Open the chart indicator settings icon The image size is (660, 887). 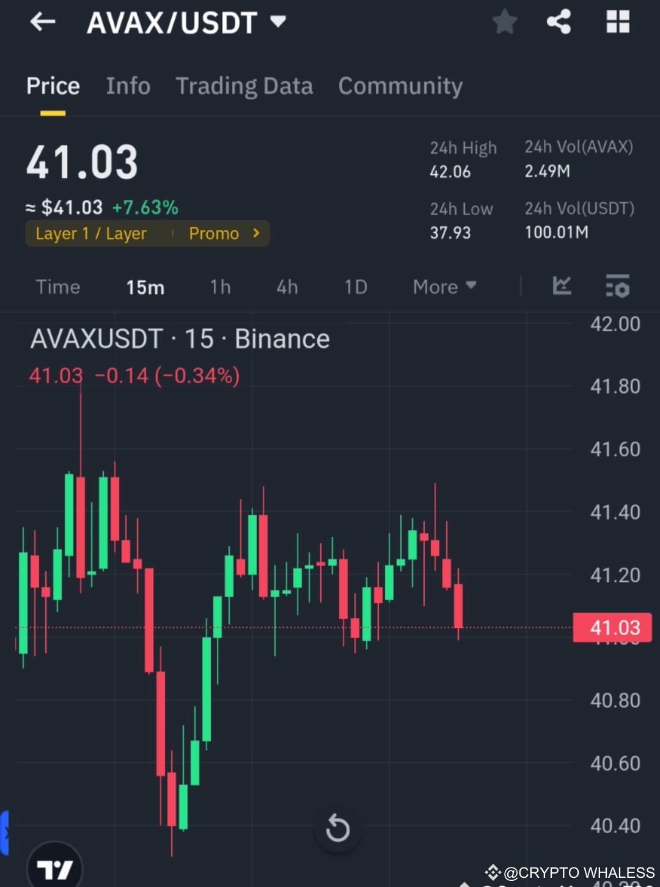coord(617,287)
